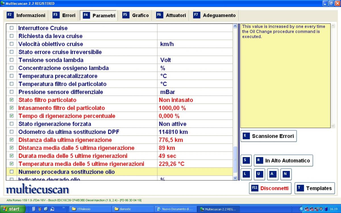Image resolution: width=341 pixels, height=213 pixels.
Task: Click the S shortcut button
Action: (246, 160)
